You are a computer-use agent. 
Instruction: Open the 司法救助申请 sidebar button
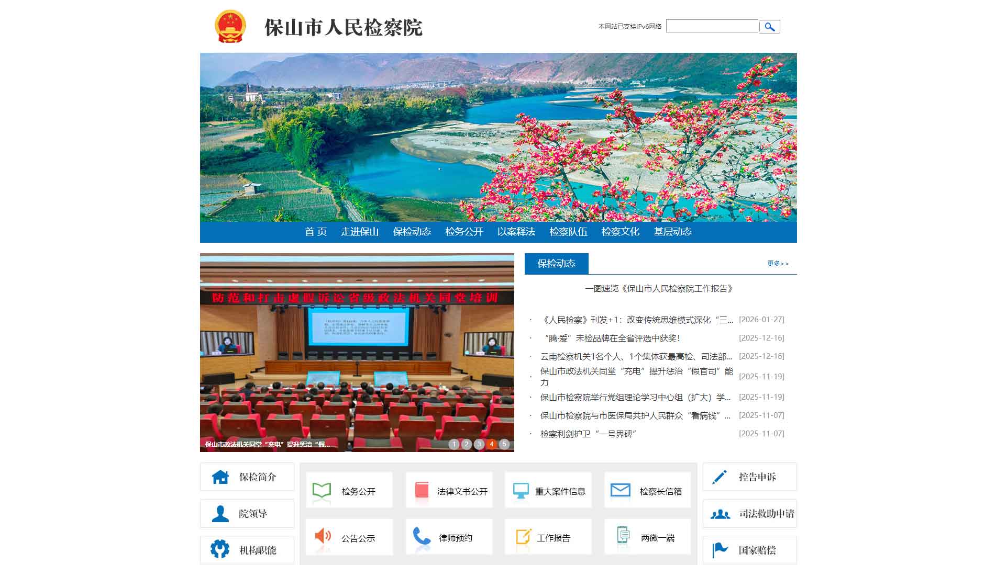pyautogui.click(x=750, y=513)
